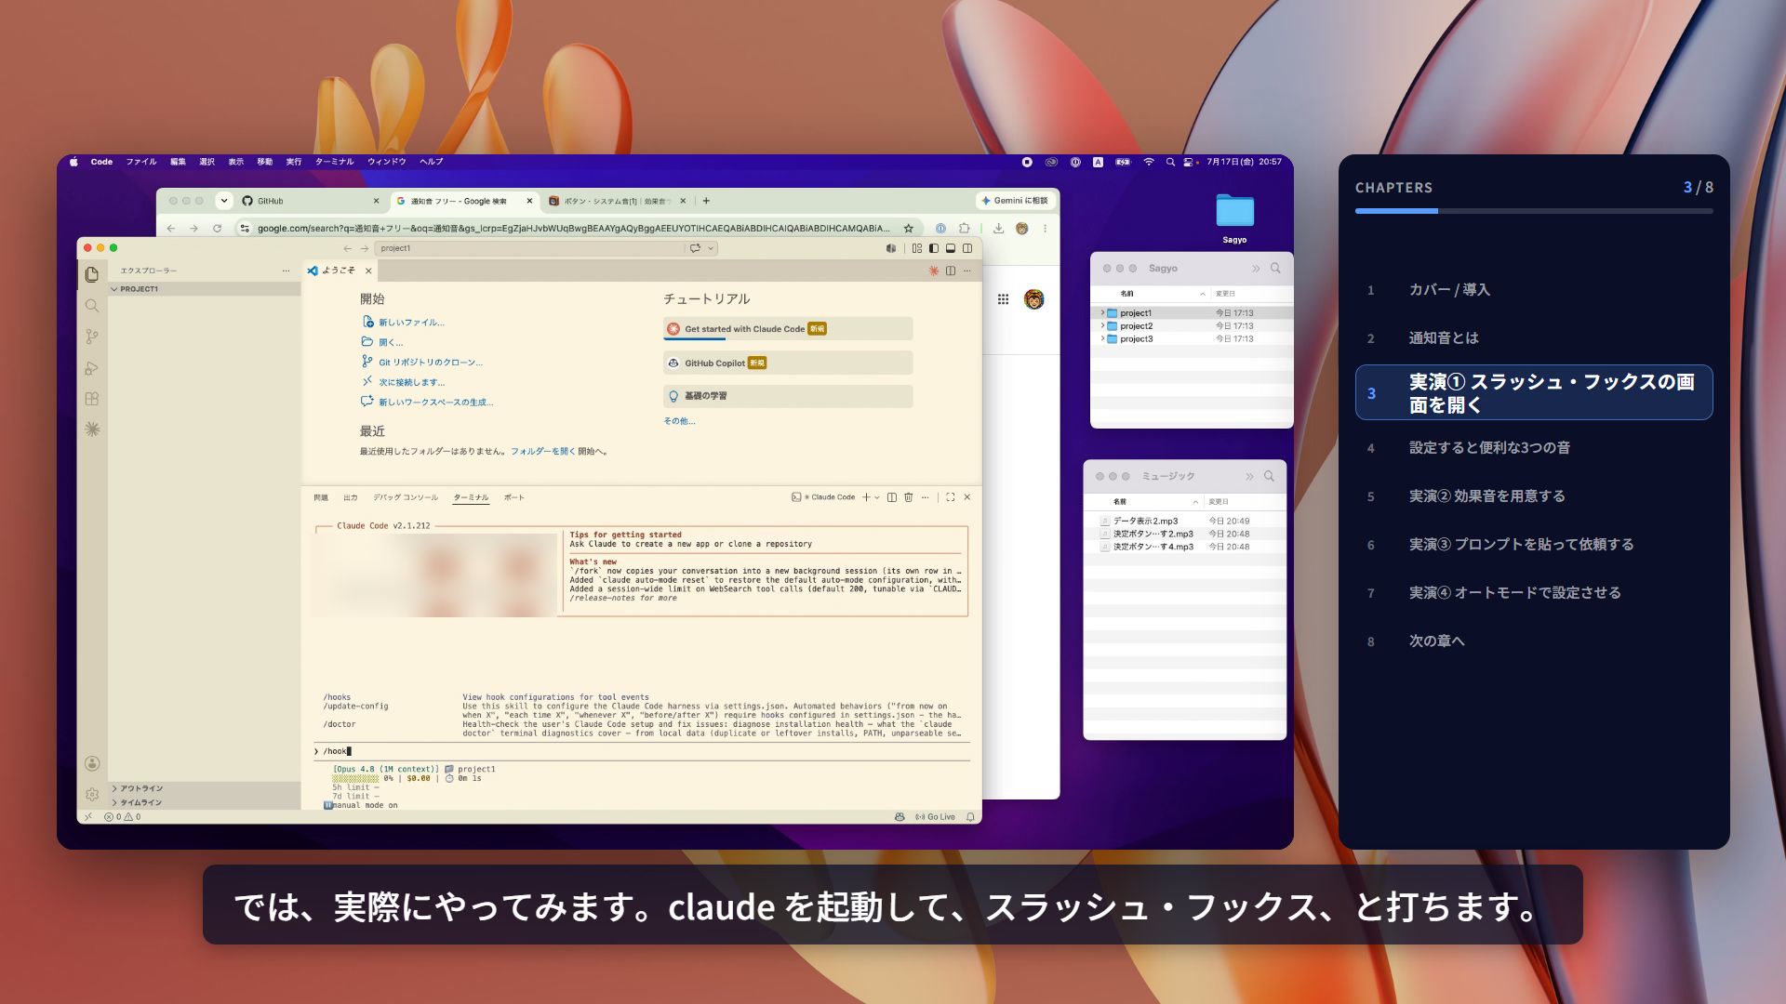Open Customize Layout in the VS Code title bar

tap(917, 248)
